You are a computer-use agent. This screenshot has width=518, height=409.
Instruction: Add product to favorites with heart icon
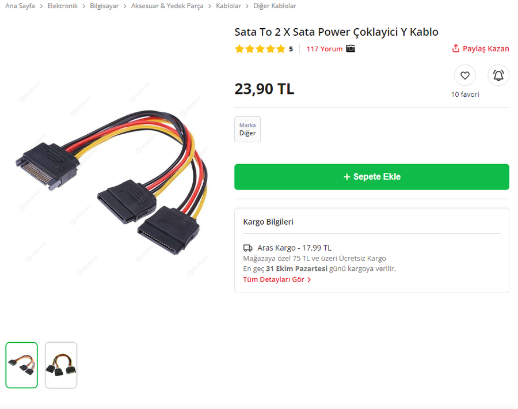[x=465, y=75]
